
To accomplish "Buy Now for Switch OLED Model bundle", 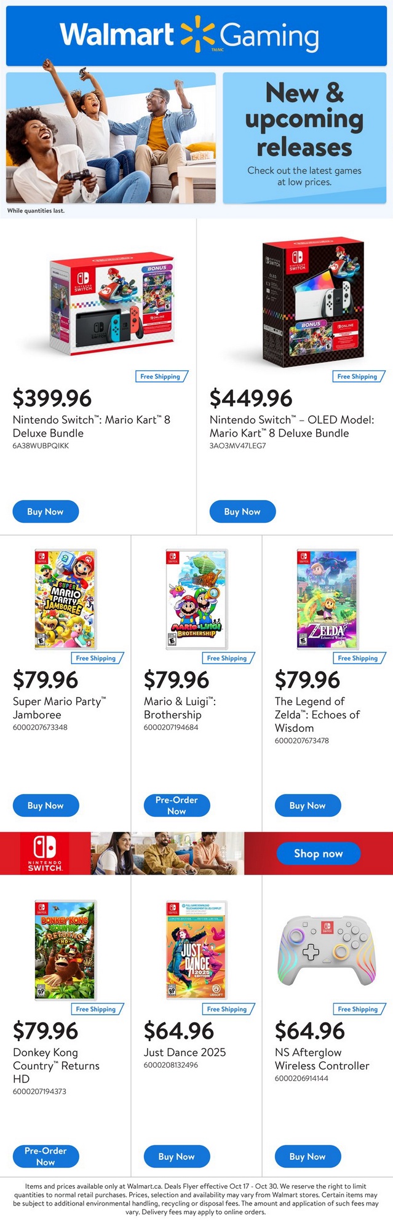I will tap(242, 512).
